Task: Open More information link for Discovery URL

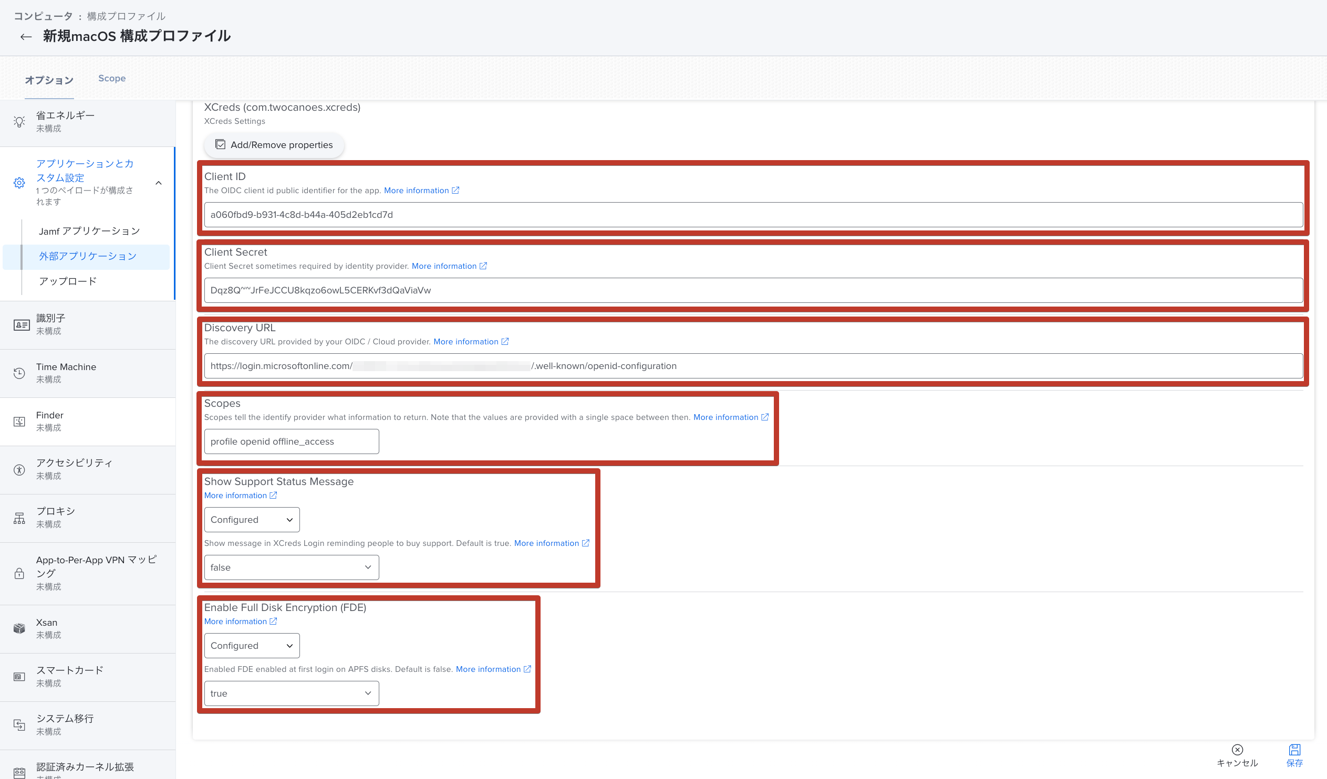Action: 471,342
